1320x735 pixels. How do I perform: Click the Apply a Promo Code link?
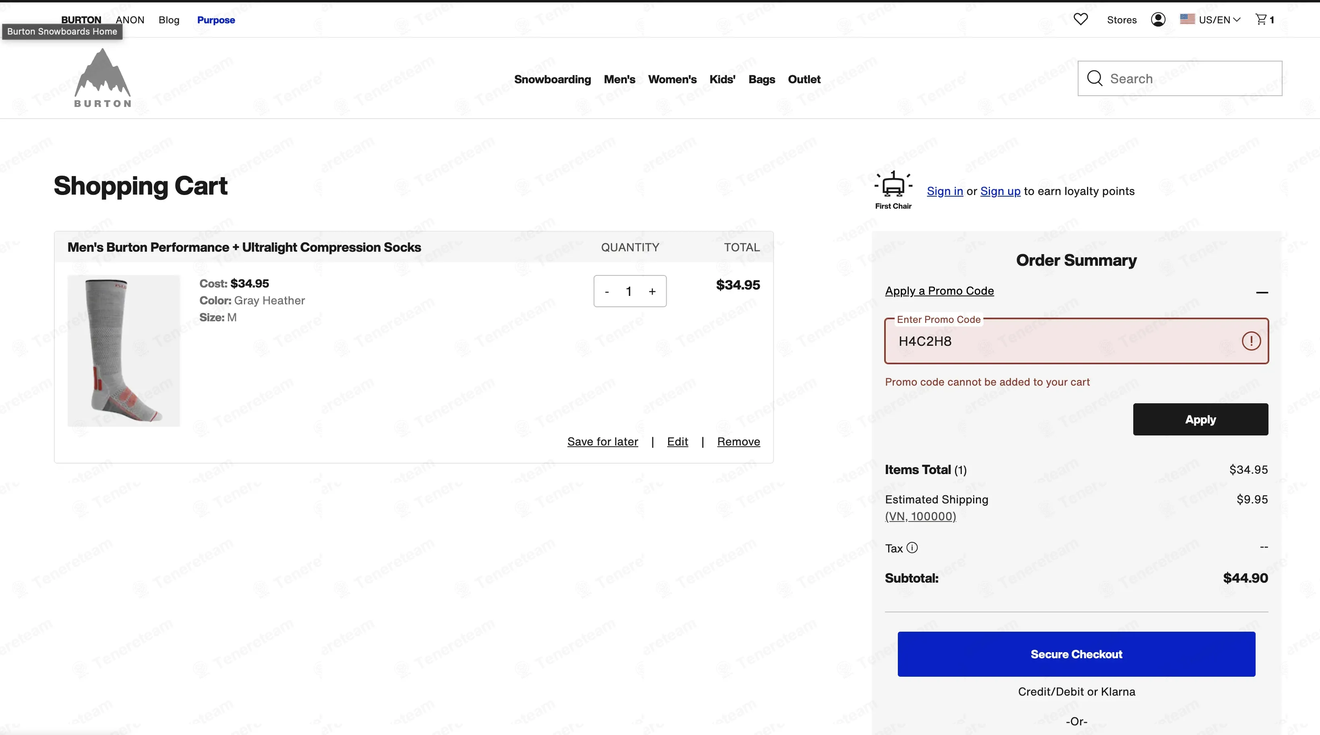tap(939, 291)
